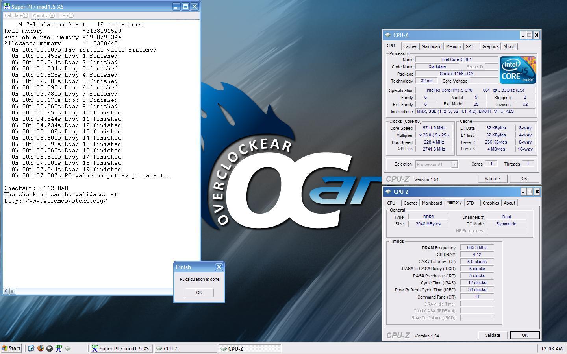The height and width of the screenshot is (354, 567).
Task: Click the Checksum line F61CB0A8 in Super PI
Action: coord(36,188)
